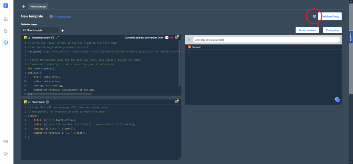Open Billing card icon in sidebar

6,142
